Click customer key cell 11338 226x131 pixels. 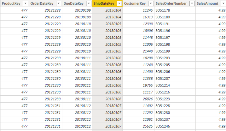point(138,79)
